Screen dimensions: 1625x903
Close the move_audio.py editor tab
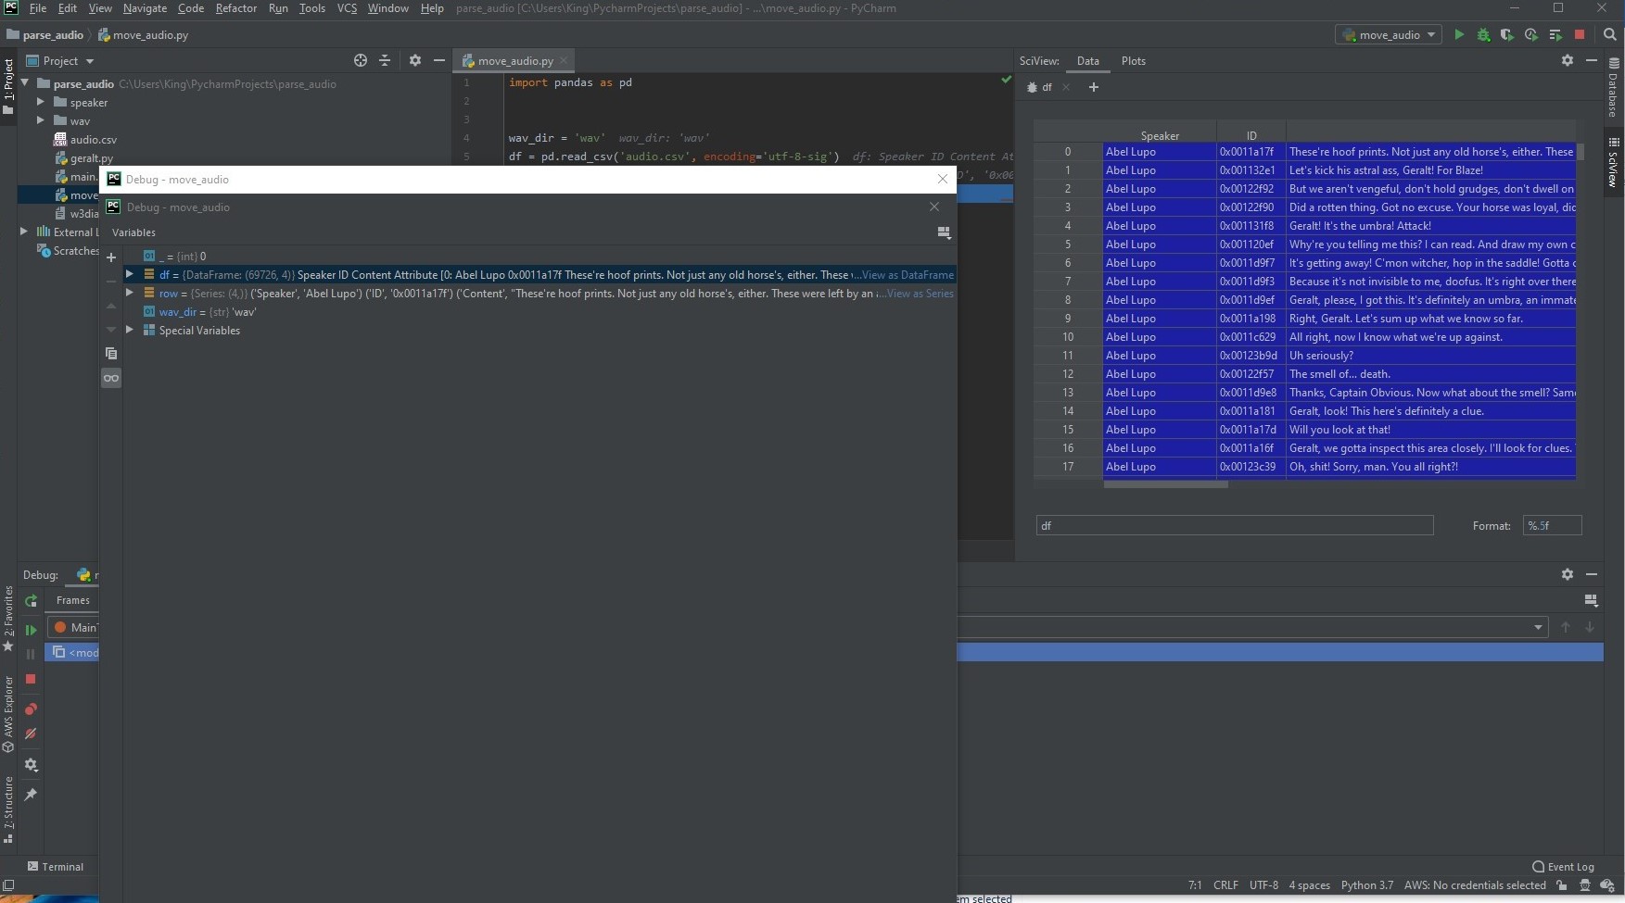(564, 61)
